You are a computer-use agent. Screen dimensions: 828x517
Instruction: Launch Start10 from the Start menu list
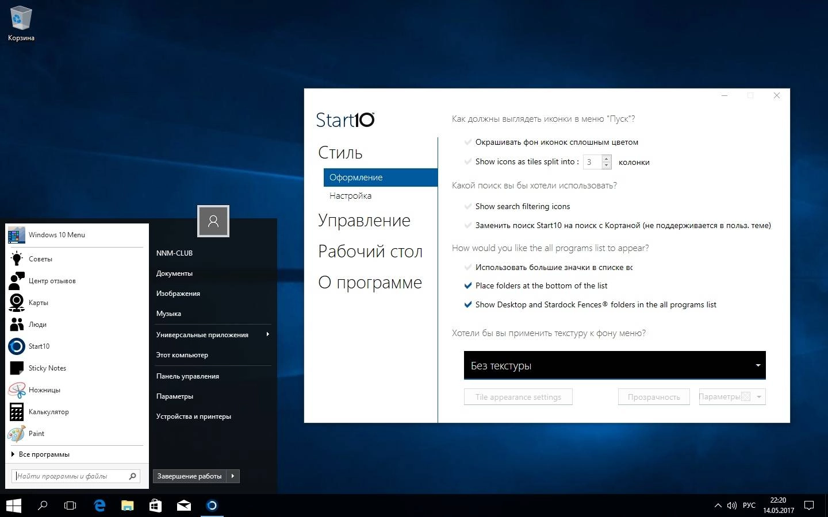(77, 346)
